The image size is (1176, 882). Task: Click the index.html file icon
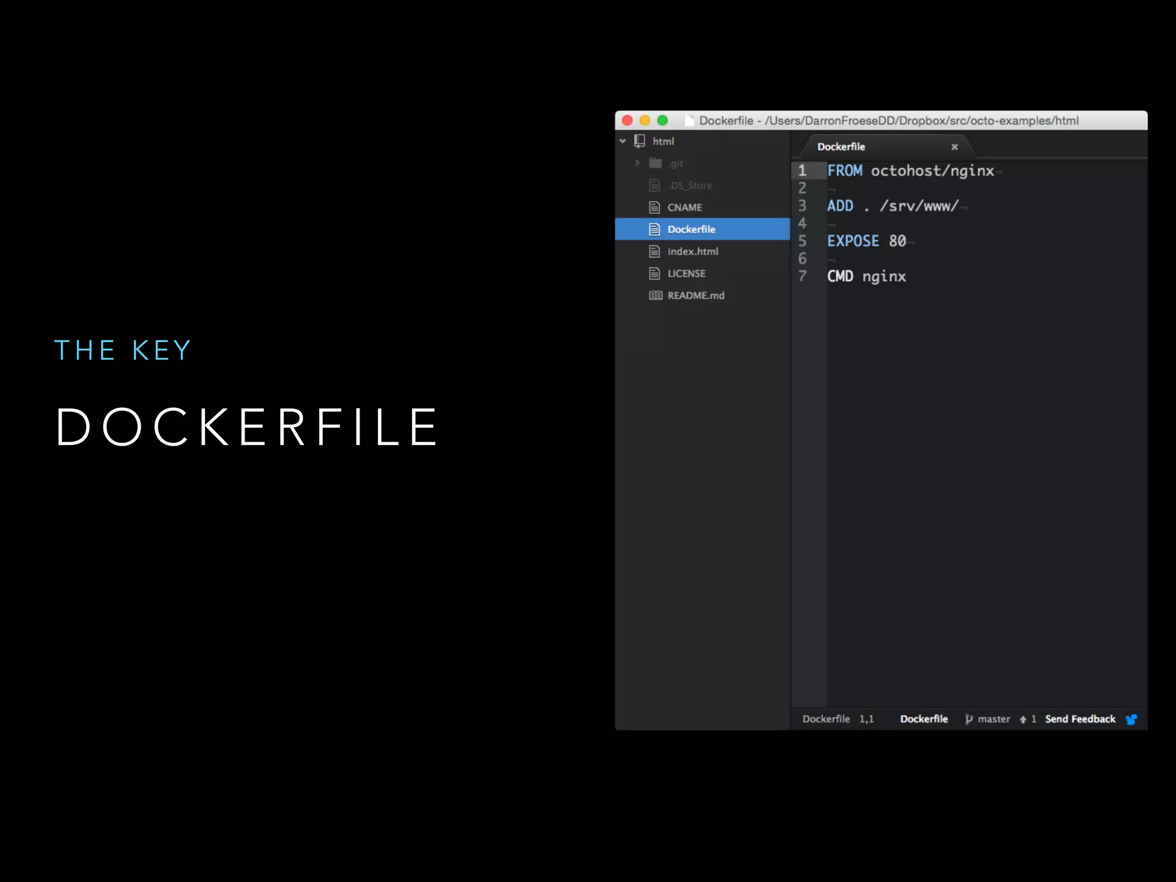click(x=655, y=252)
